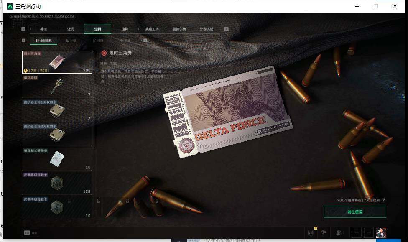Image resolution: width=408 pixels, height=242 pixels.
Task: Open the player avatar portrait
Action: (381, 233)
